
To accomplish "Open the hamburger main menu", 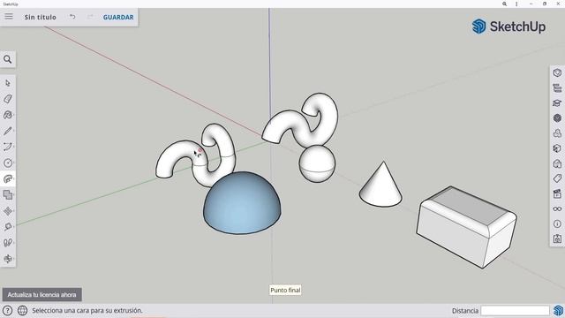I will [9, 17].
